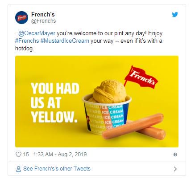Screen dimensions: 195x179
Task: Open the 1:33 AM - Aug 2, 2019 timestamp
Action: coord(60,155)
